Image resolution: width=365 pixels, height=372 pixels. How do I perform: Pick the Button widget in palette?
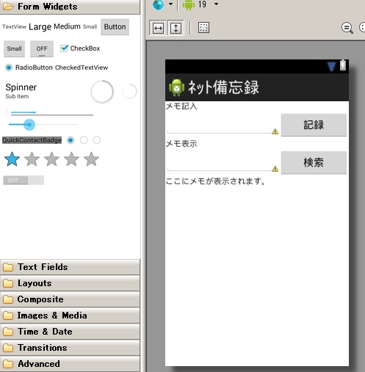point(115,27)
